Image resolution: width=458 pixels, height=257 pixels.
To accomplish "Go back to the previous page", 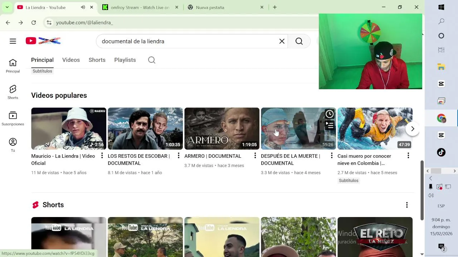I will point(8,22).
